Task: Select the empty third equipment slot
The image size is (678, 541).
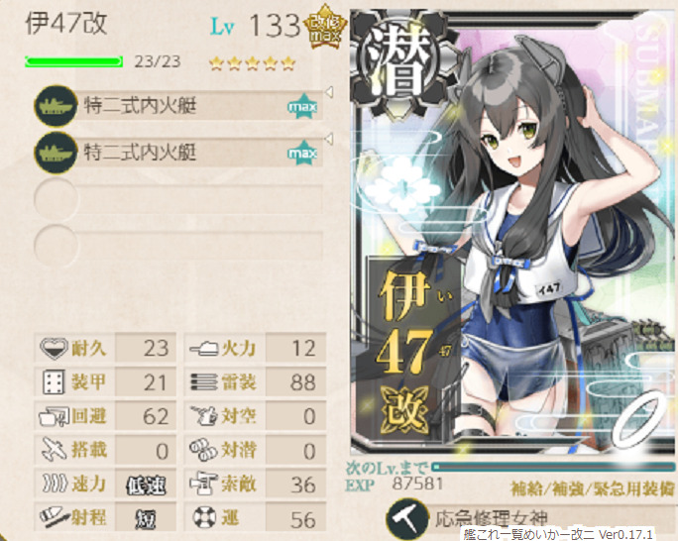Action: tap(178, 199)
